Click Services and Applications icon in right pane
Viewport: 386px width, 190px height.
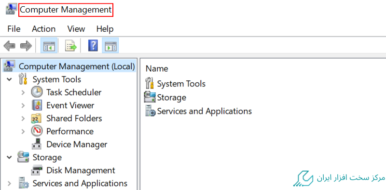point(151,111)
